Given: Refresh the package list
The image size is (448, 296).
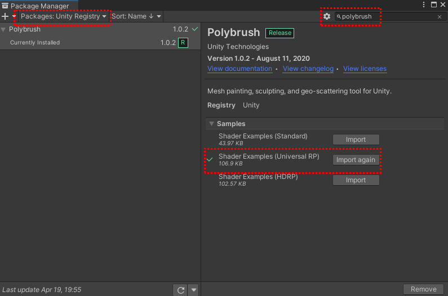Looking at the screenshot, I should tap(180, 290).
